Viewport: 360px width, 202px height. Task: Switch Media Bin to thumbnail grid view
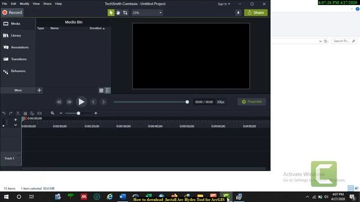(101, 90)
